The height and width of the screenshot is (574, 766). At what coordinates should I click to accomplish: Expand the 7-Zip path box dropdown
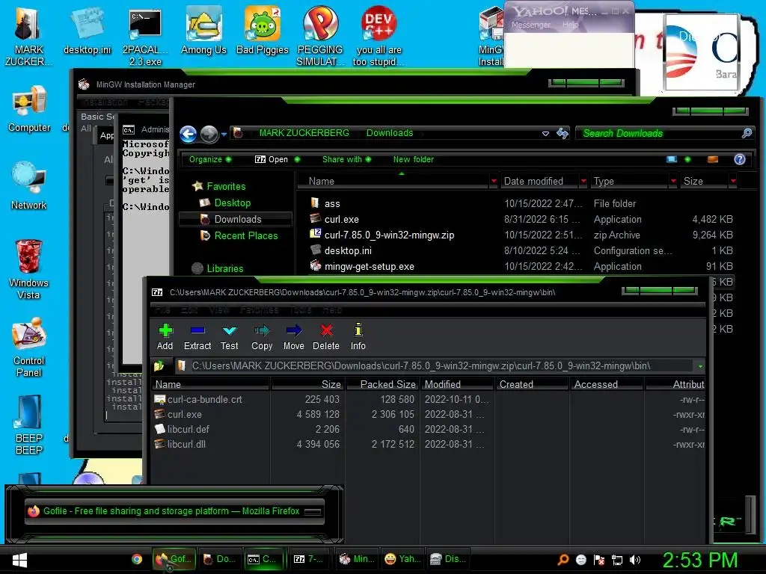pyautogui.click(x=700, y=366)
